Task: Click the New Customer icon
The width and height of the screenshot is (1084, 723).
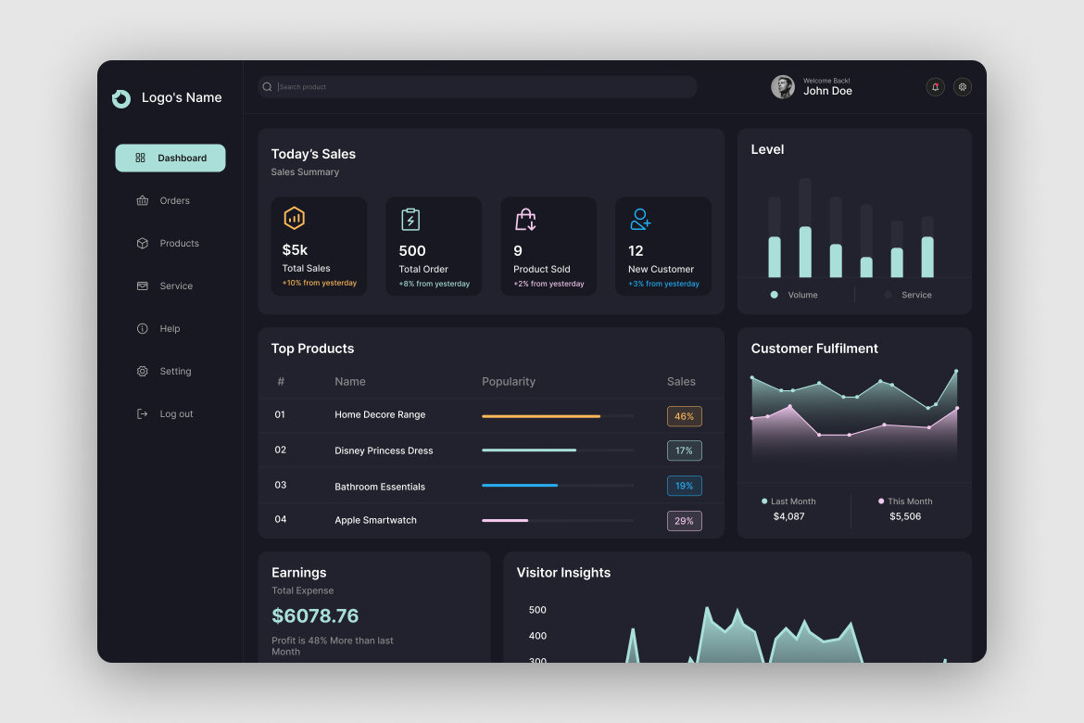Action: click(638, 218)
